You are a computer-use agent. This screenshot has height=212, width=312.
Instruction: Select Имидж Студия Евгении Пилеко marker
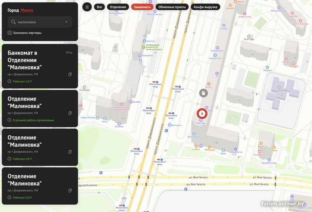click(121, 104)
